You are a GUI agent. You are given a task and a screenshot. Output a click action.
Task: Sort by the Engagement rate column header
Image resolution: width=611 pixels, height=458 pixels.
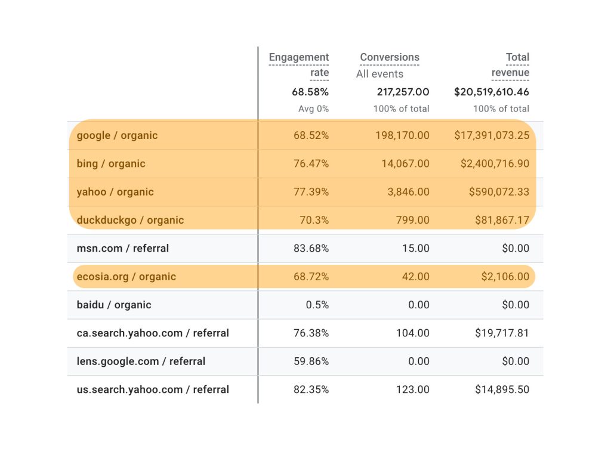299,64
